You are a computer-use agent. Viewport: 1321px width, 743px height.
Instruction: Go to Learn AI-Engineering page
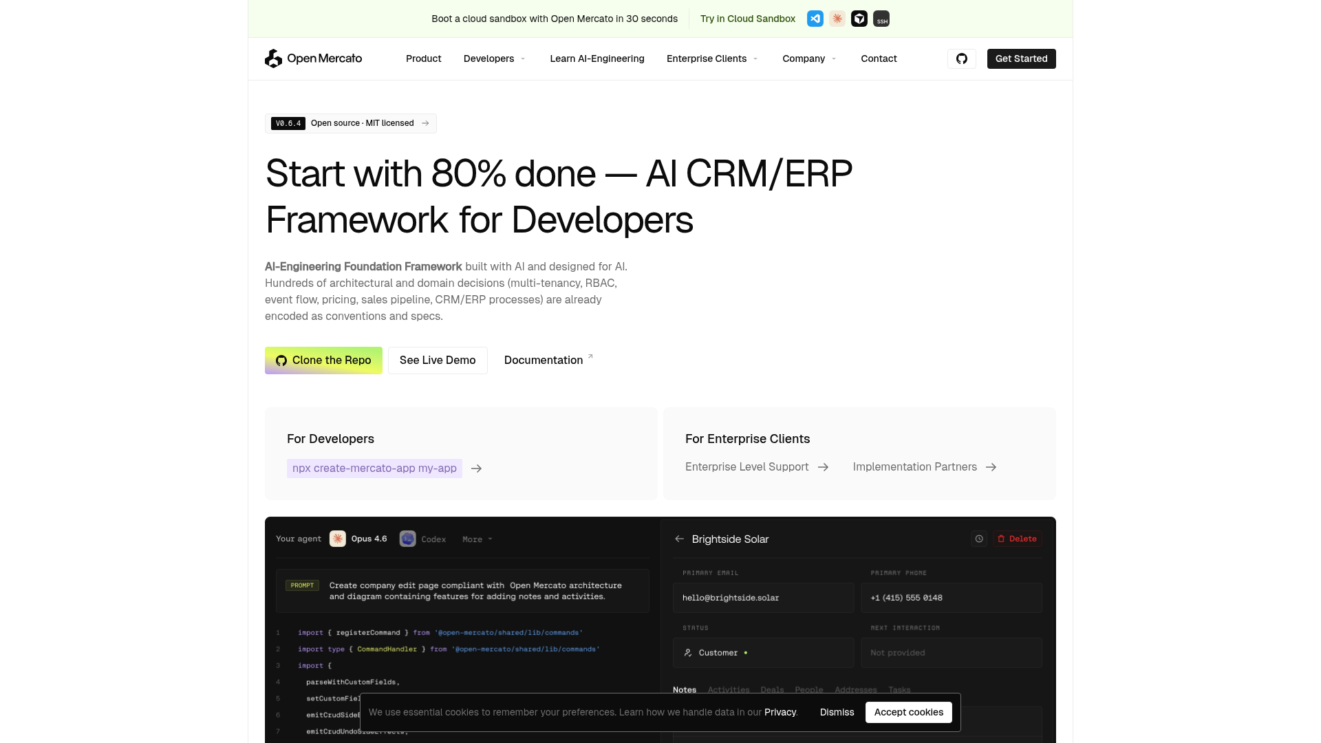(x=597, y=58)
